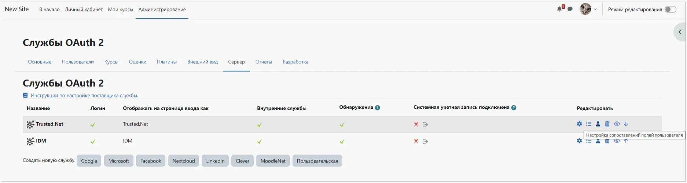The width and height of the screenshot is (687, 183).
Task: Toggle the Режим редактирования switch
Action: pos(670,10)
